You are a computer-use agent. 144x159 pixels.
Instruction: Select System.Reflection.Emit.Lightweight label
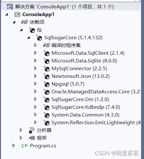tap(96, 123)
